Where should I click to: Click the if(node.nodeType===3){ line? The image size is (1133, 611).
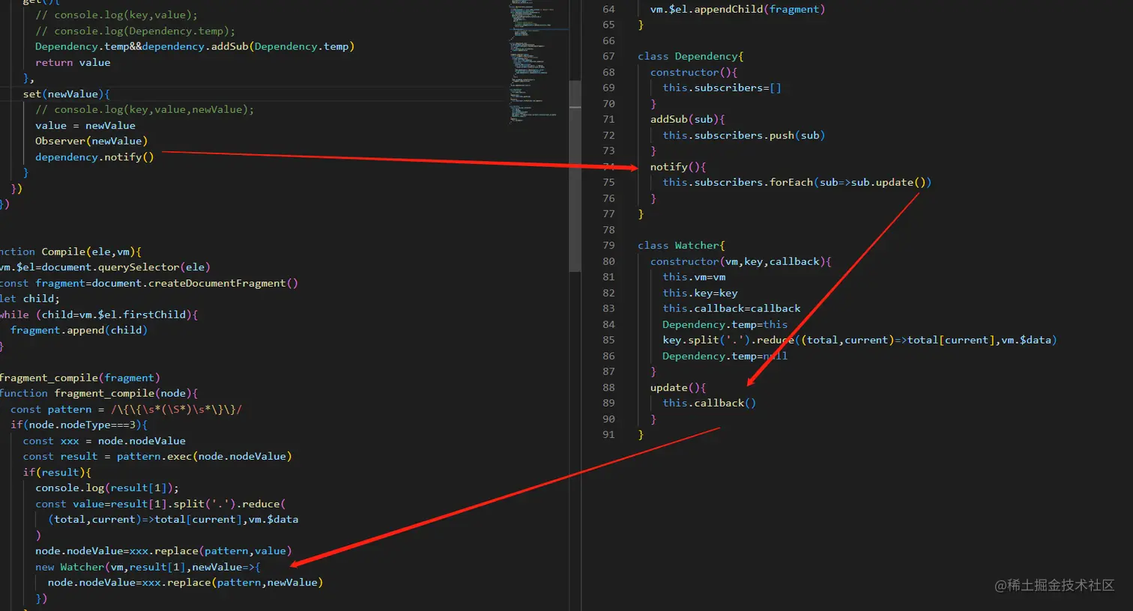pos(79,425)
